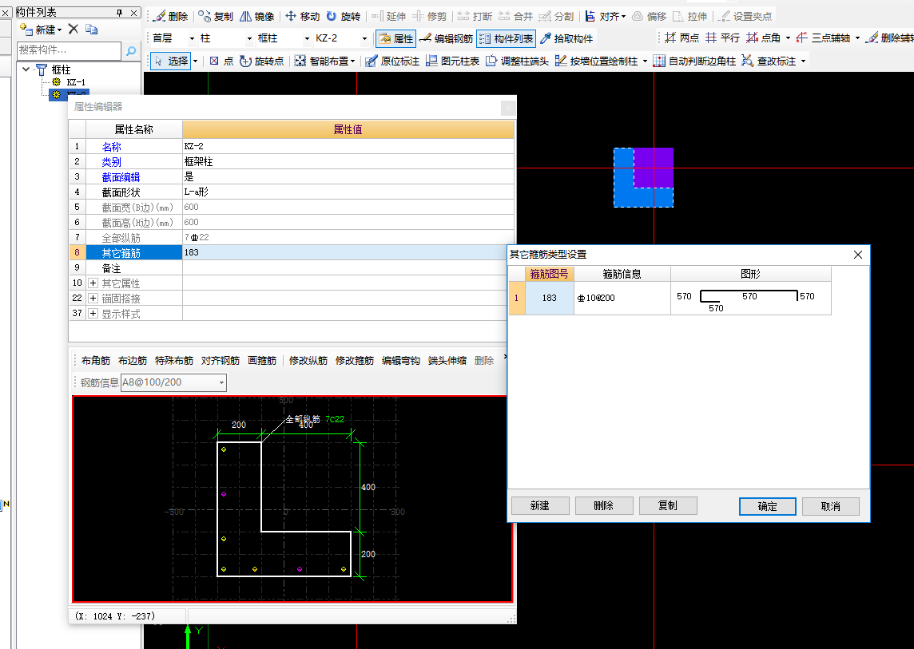Click the 新建 button in stirrup dialog
914x649 pixels.
click(540, 505)
